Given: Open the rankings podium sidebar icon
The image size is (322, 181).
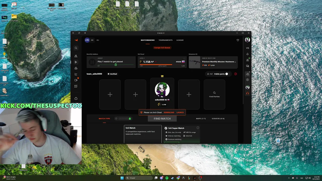Looking at the screenshot, I should point(76,68).
